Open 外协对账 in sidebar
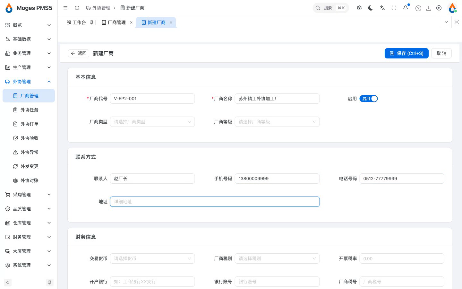Image resolution: width=462 pixels, height=289 pixels. pyautogui.click(x=29, y=180)
